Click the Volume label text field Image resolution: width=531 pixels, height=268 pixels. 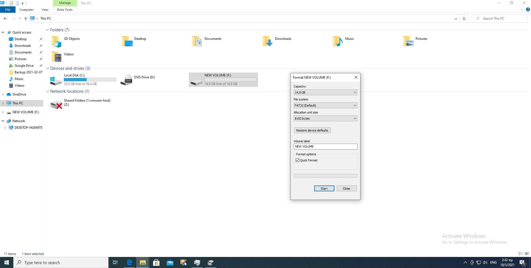point(325,146)
